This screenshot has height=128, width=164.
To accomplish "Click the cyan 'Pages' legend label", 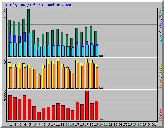I will point(160,39).
